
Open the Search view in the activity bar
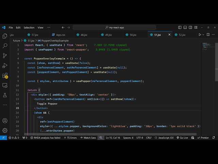[x=5, y=45]
